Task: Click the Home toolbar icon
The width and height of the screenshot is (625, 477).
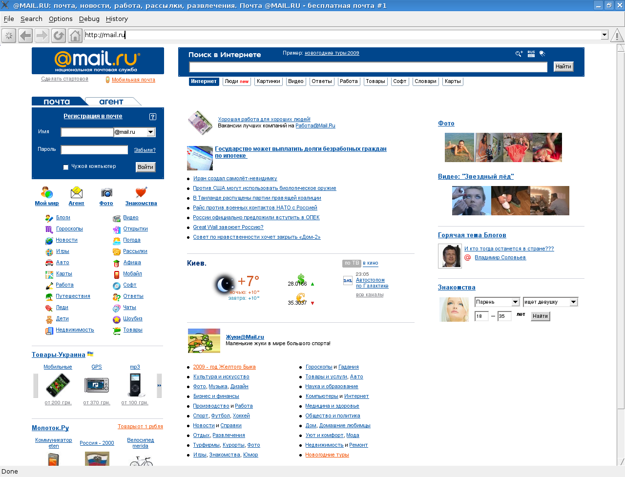Action: pyautogui.click(x=75, y=36)
